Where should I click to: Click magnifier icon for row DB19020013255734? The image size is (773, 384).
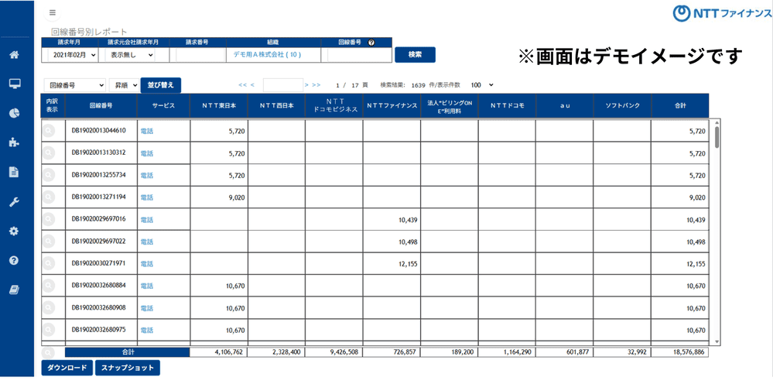48,176
